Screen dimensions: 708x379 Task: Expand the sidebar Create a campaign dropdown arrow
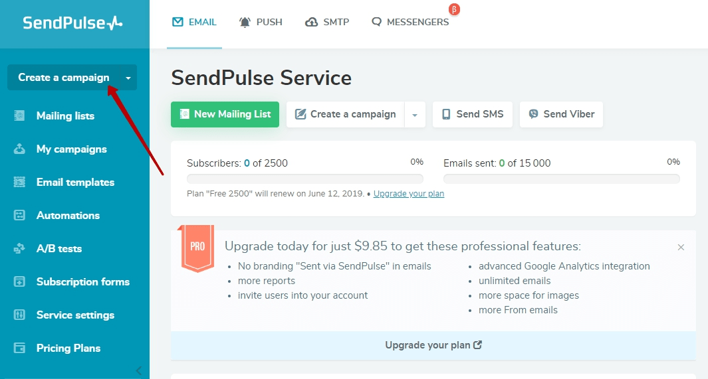pyautogui.click(x=128, y=78)
